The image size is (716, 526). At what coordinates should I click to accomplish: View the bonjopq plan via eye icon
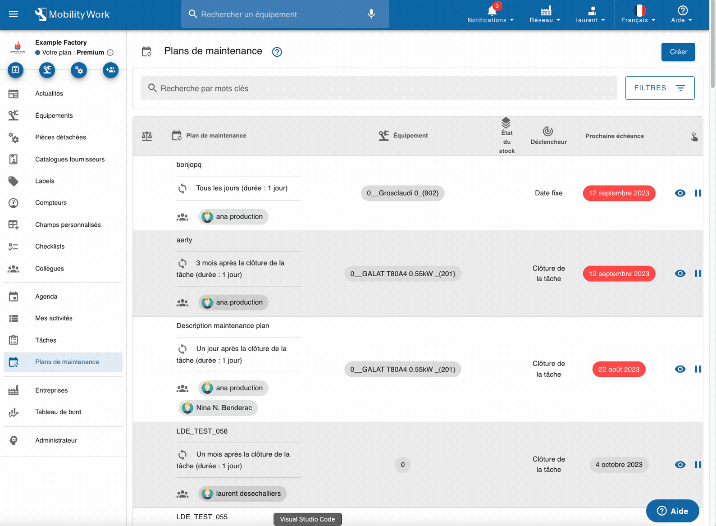pos(680,193)
